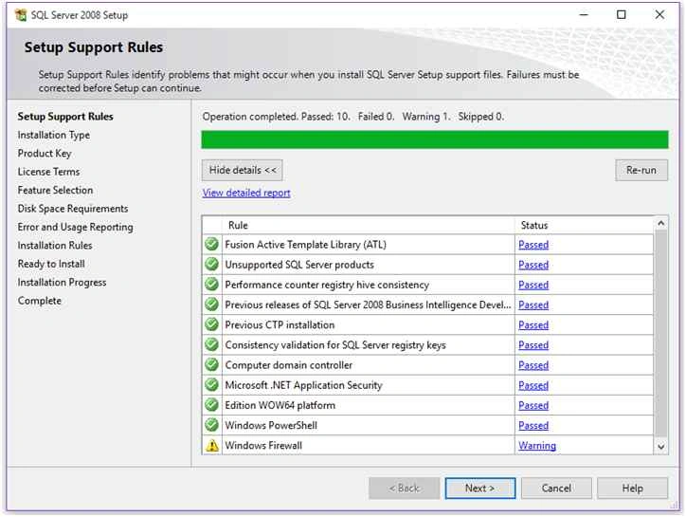
Task: Open Passed status for Previous CTP installation
Action: tap(533, 325)
